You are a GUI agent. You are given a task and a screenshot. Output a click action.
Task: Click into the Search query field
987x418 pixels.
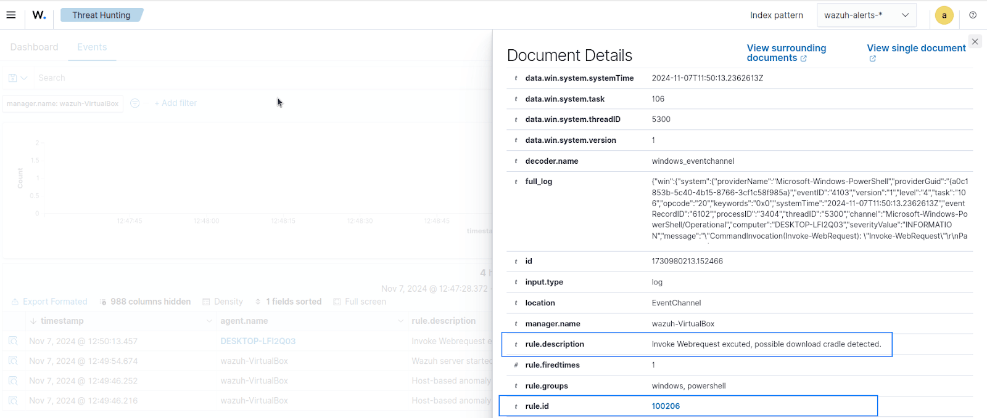click(x=247, y=78)
